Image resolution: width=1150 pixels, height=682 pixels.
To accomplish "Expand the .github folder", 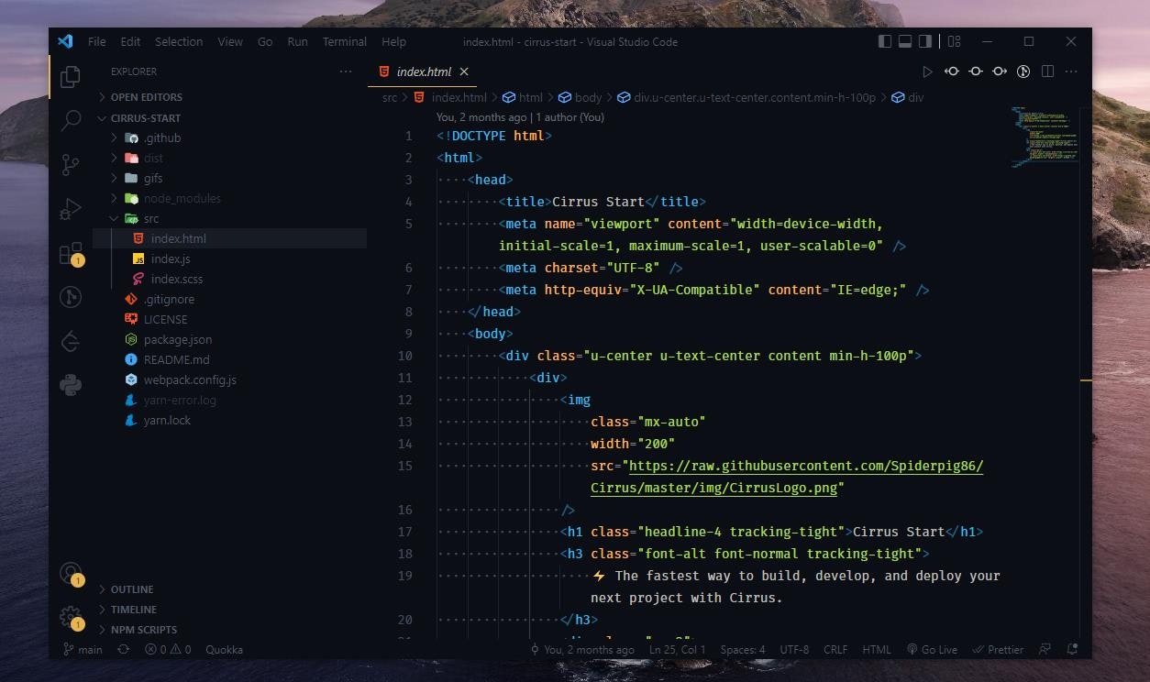I will tap(230, 137).
